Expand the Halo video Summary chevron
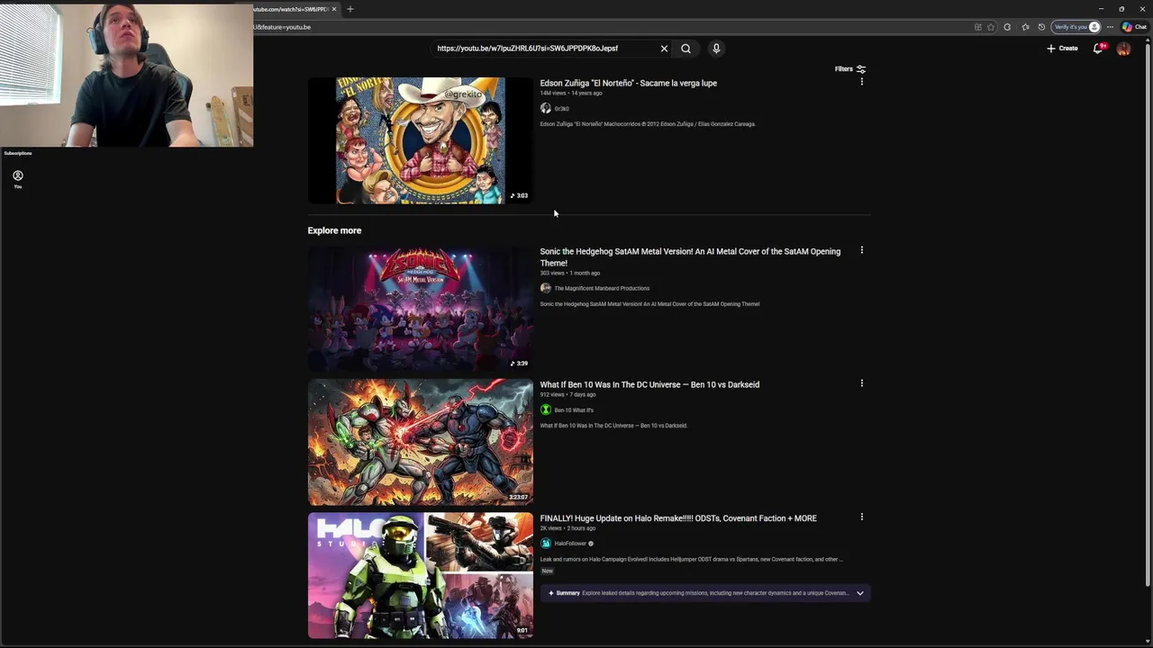The width and height of the screenshot is (1153, 648). tap(860, 593)
